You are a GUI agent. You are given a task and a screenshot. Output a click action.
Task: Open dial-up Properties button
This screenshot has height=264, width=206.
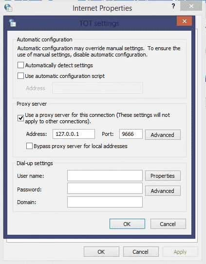pyautogui.click(x=163, y=176)
